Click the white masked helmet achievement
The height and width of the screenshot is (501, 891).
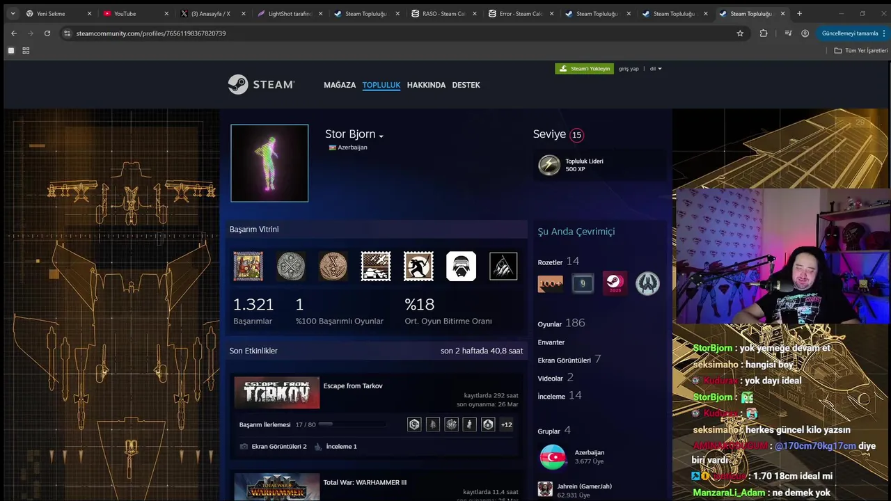pos(461,266)
